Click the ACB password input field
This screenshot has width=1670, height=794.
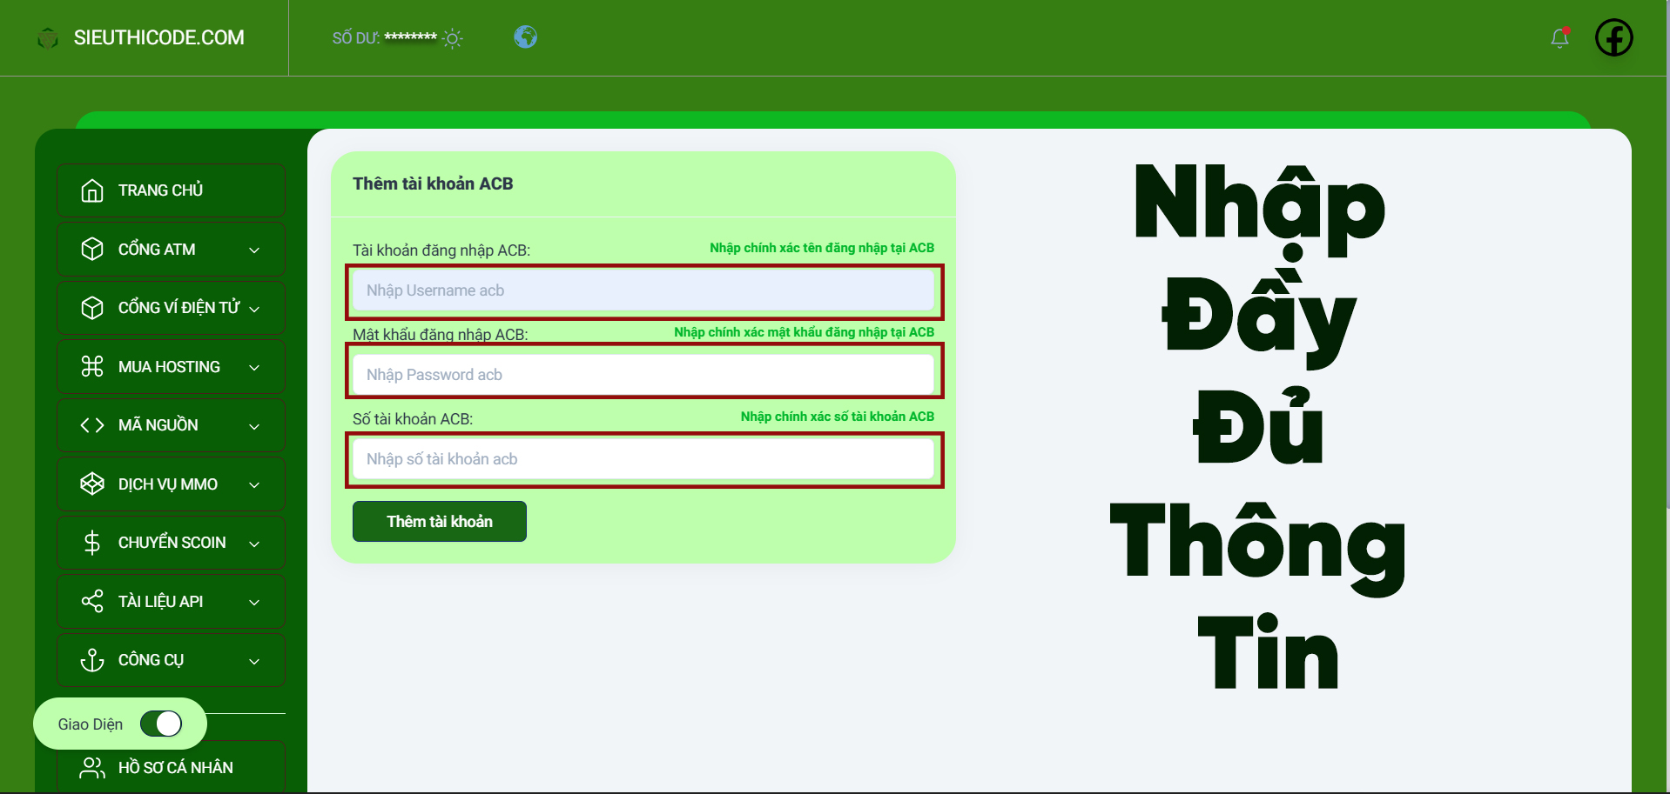pyautogui.click(x=643, y=375)
